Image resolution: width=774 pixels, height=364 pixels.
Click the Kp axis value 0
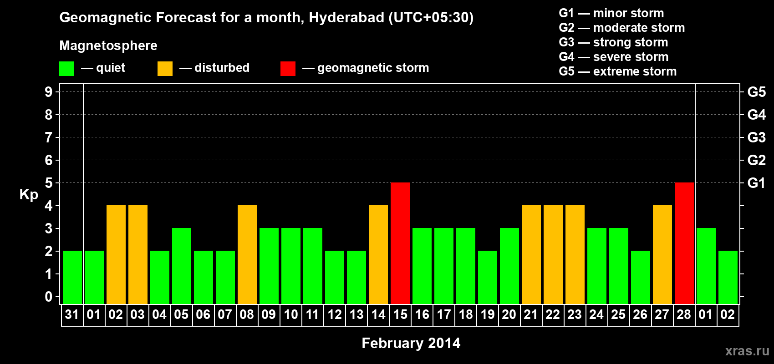pyautogui.click(x=49, y=297)
